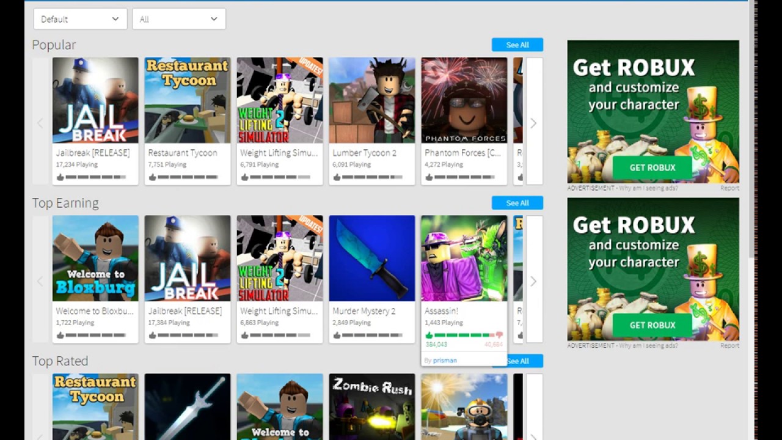Open Restaurant Tycoon thumbnail in Top Rated
This screenshot has height=440, width=782.
click(x=95, y=407)
